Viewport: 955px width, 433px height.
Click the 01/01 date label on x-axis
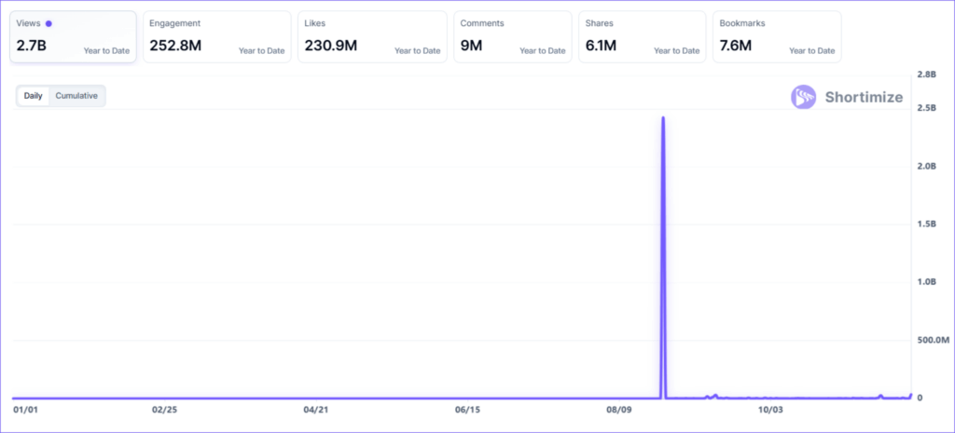tap(25, 410)
